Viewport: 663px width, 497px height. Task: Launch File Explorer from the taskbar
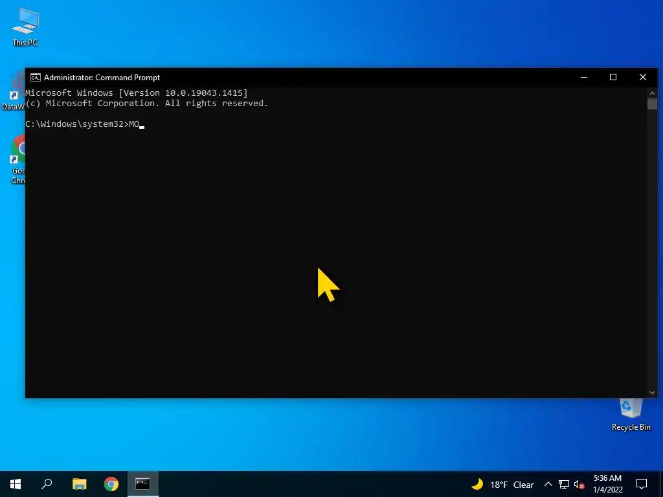[79, 484]
